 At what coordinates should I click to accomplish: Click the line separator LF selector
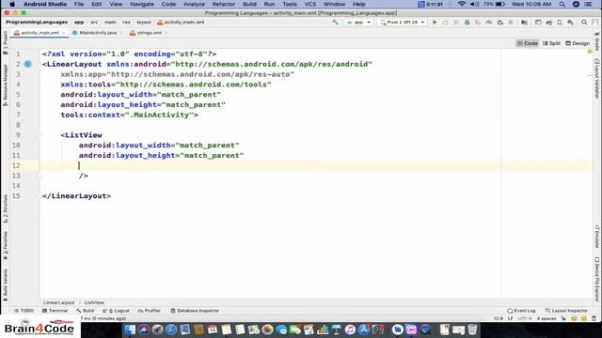pyautogui.click(x=510, y=318)
